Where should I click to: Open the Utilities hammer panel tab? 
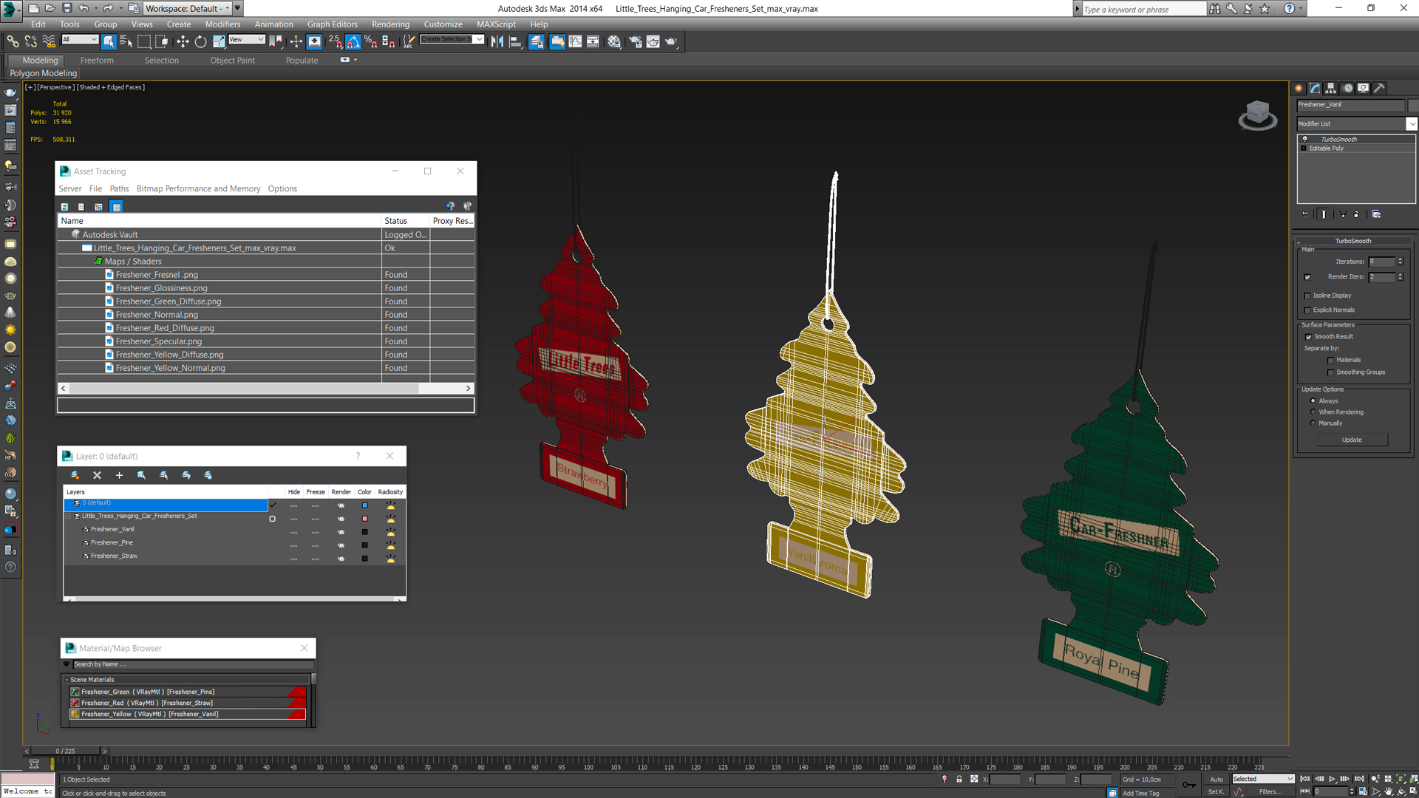[1379, 88]
